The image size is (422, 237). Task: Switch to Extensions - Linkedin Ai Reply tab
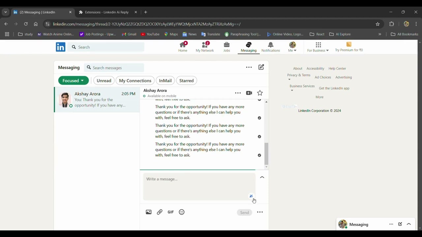point(106,12)
